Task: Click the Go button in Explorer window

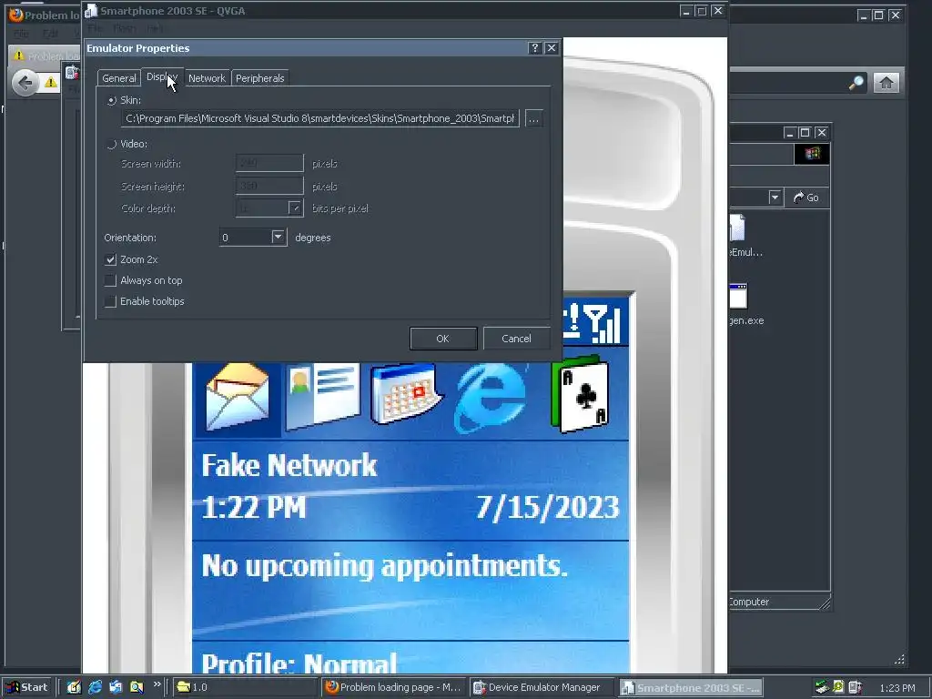Action: [807, 198]
